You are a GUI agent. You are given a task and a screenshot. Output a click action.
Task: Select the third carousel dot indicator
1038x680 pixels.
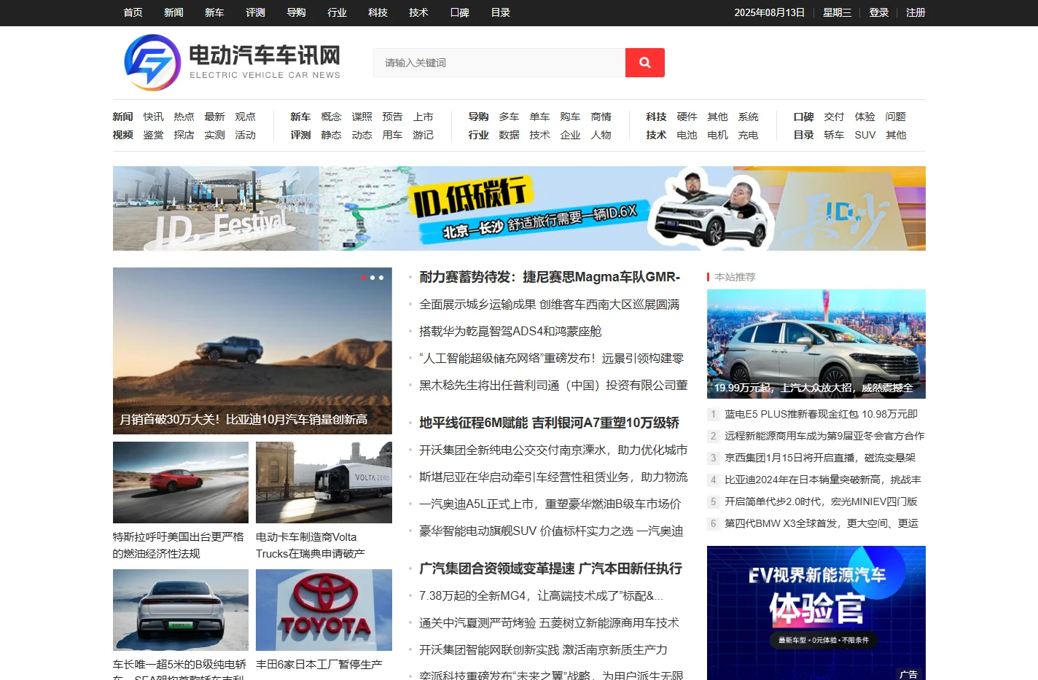pyautogui.click(x=381, y=278)
